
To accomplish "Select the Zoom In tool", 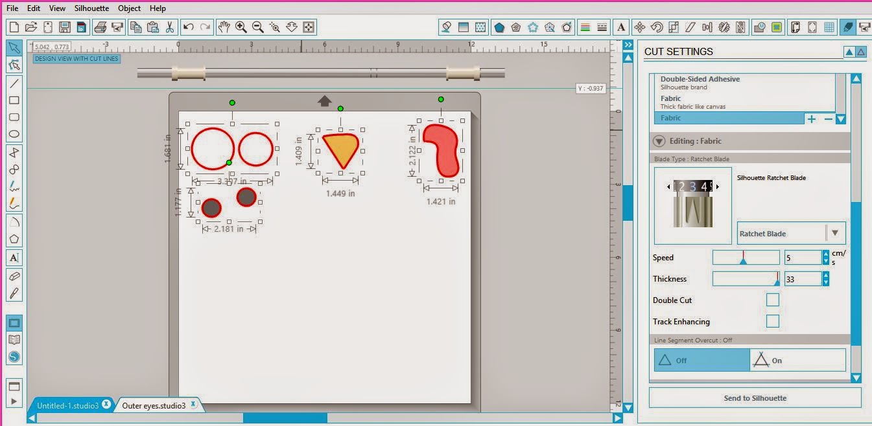I will tap(241, 27).
